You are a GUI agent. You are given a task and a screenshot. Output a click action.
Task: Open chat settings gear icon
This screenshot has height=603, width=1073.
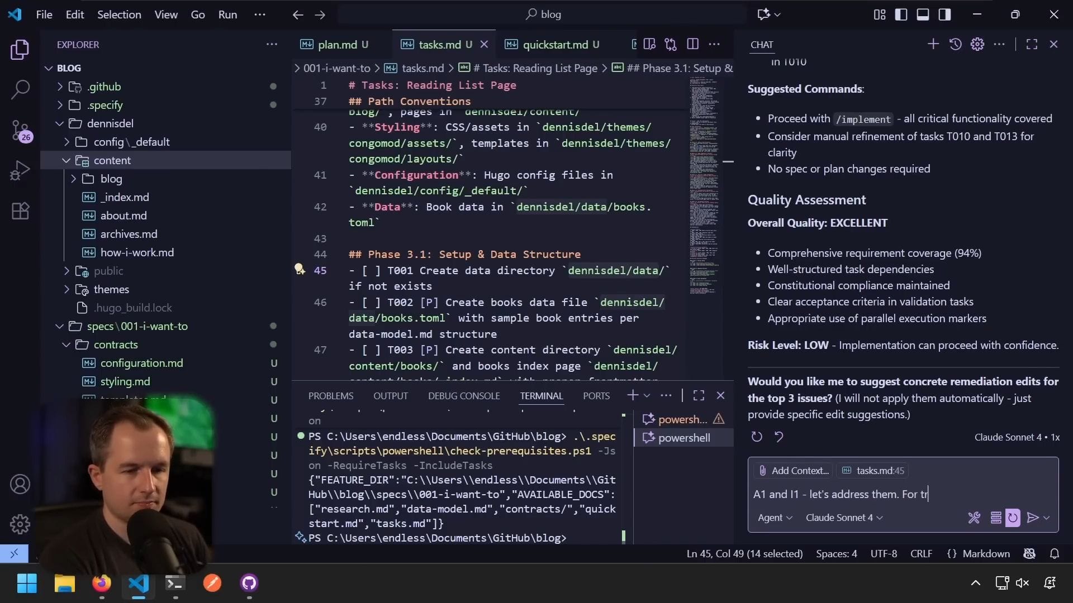pos(977,44)
